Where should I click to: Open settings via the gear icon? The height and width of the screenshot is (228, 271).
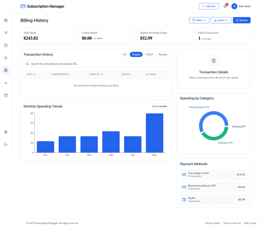pyautogui.click(x=6, y=132)
